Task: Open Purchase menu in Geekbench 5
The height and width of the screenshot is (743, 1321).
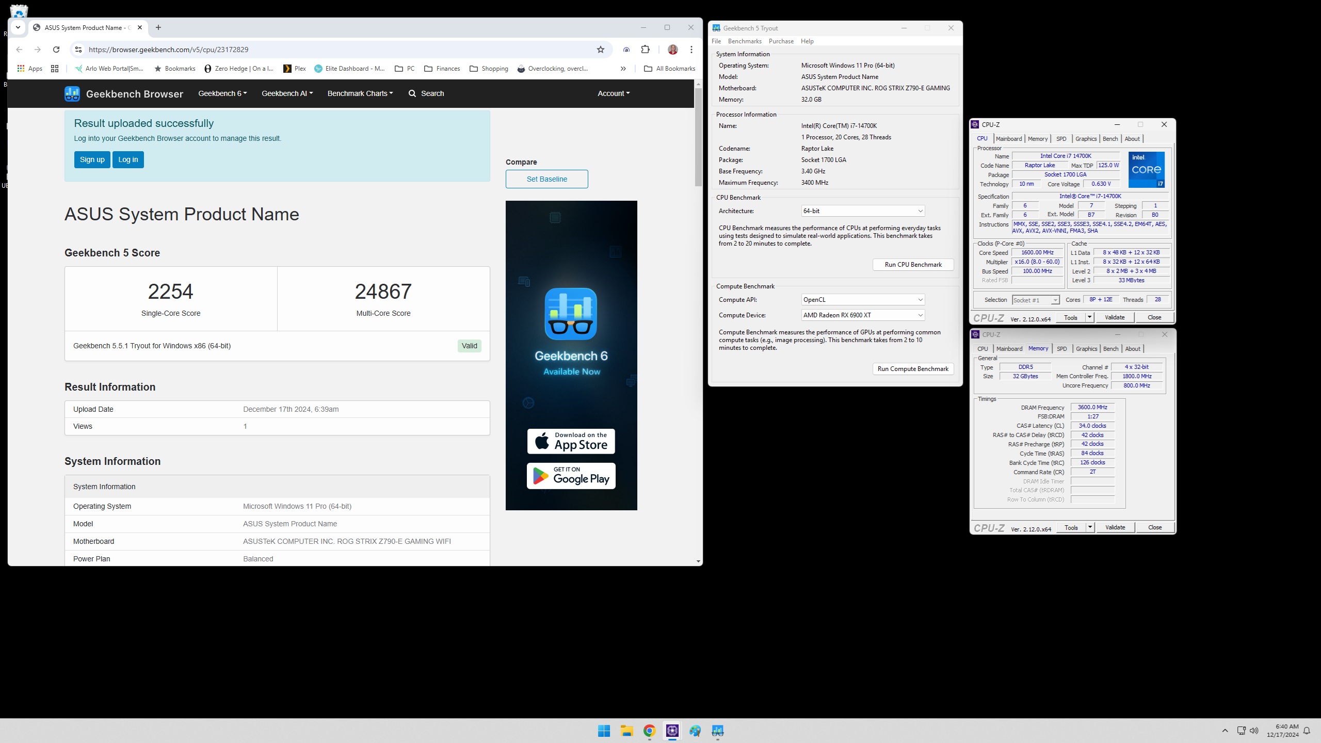Action: pos(781,41)
